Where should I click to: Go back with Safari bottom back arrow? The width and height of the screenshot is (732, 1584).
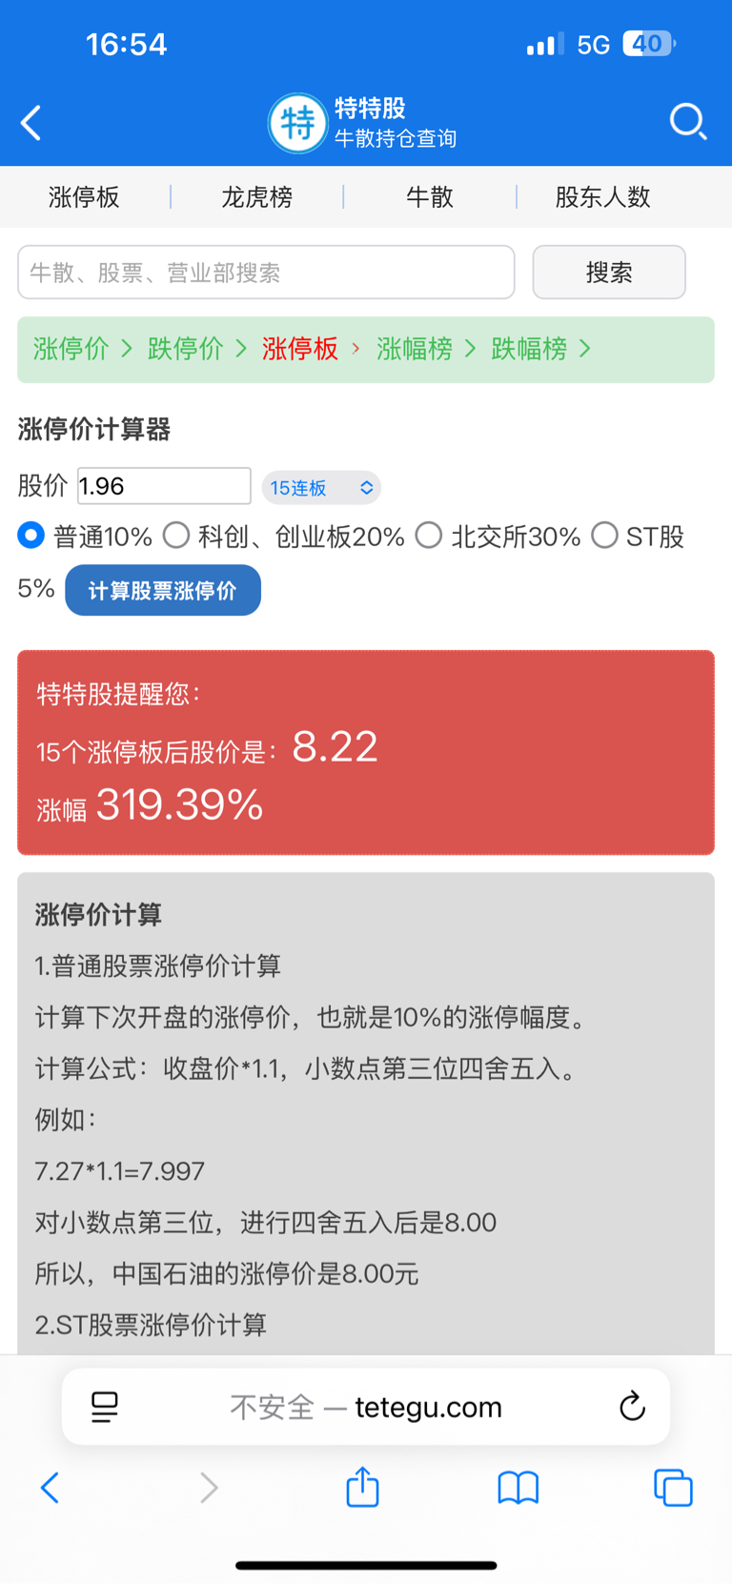pyautogui.click(x=50, y=1488)
